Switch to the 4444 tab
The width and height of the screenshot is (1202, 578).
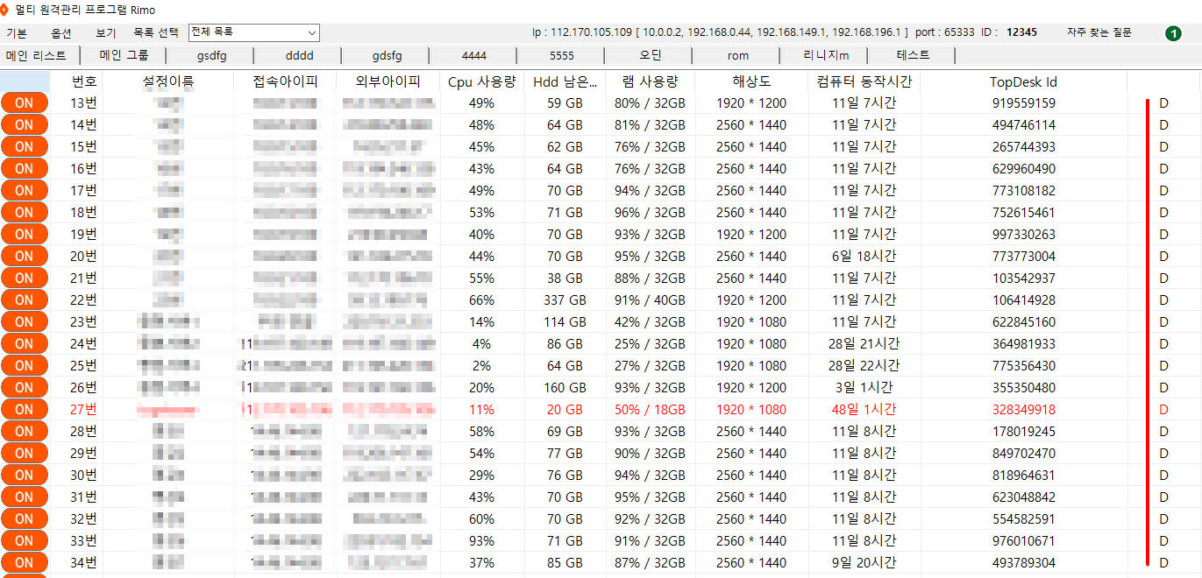474,55
